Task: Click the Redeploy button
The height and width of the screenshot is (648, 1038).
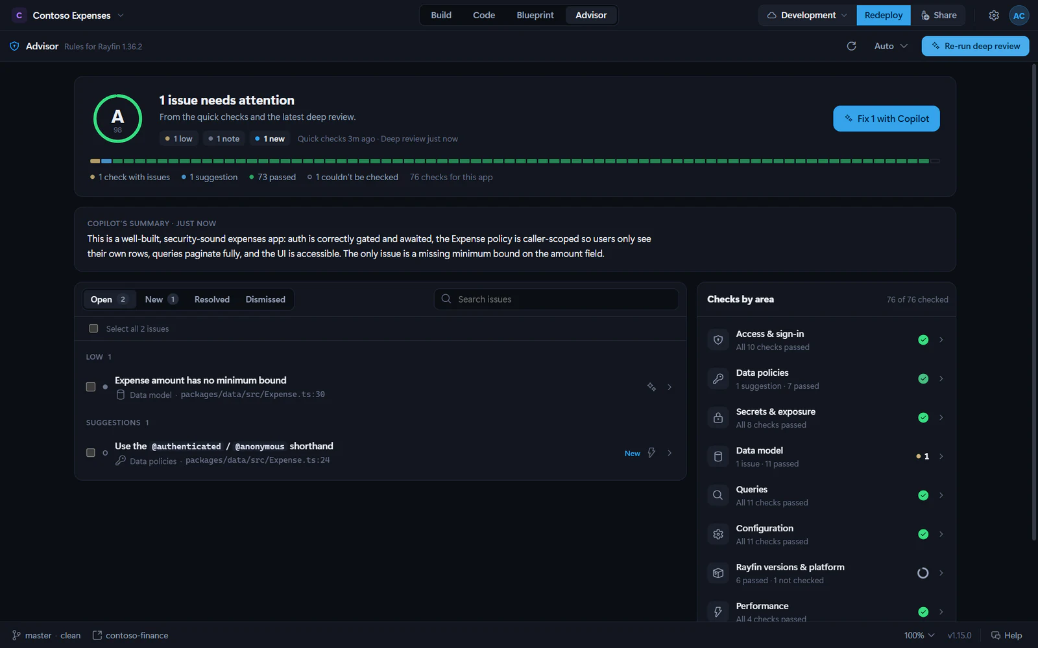Action: [x=884, y=15]
